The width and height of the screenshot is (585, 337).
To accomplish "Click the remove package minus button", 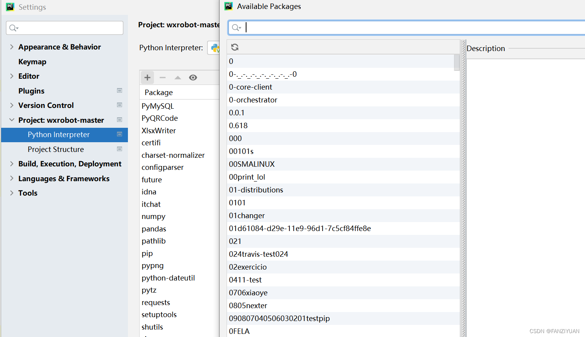I will (x=163, y=78).
